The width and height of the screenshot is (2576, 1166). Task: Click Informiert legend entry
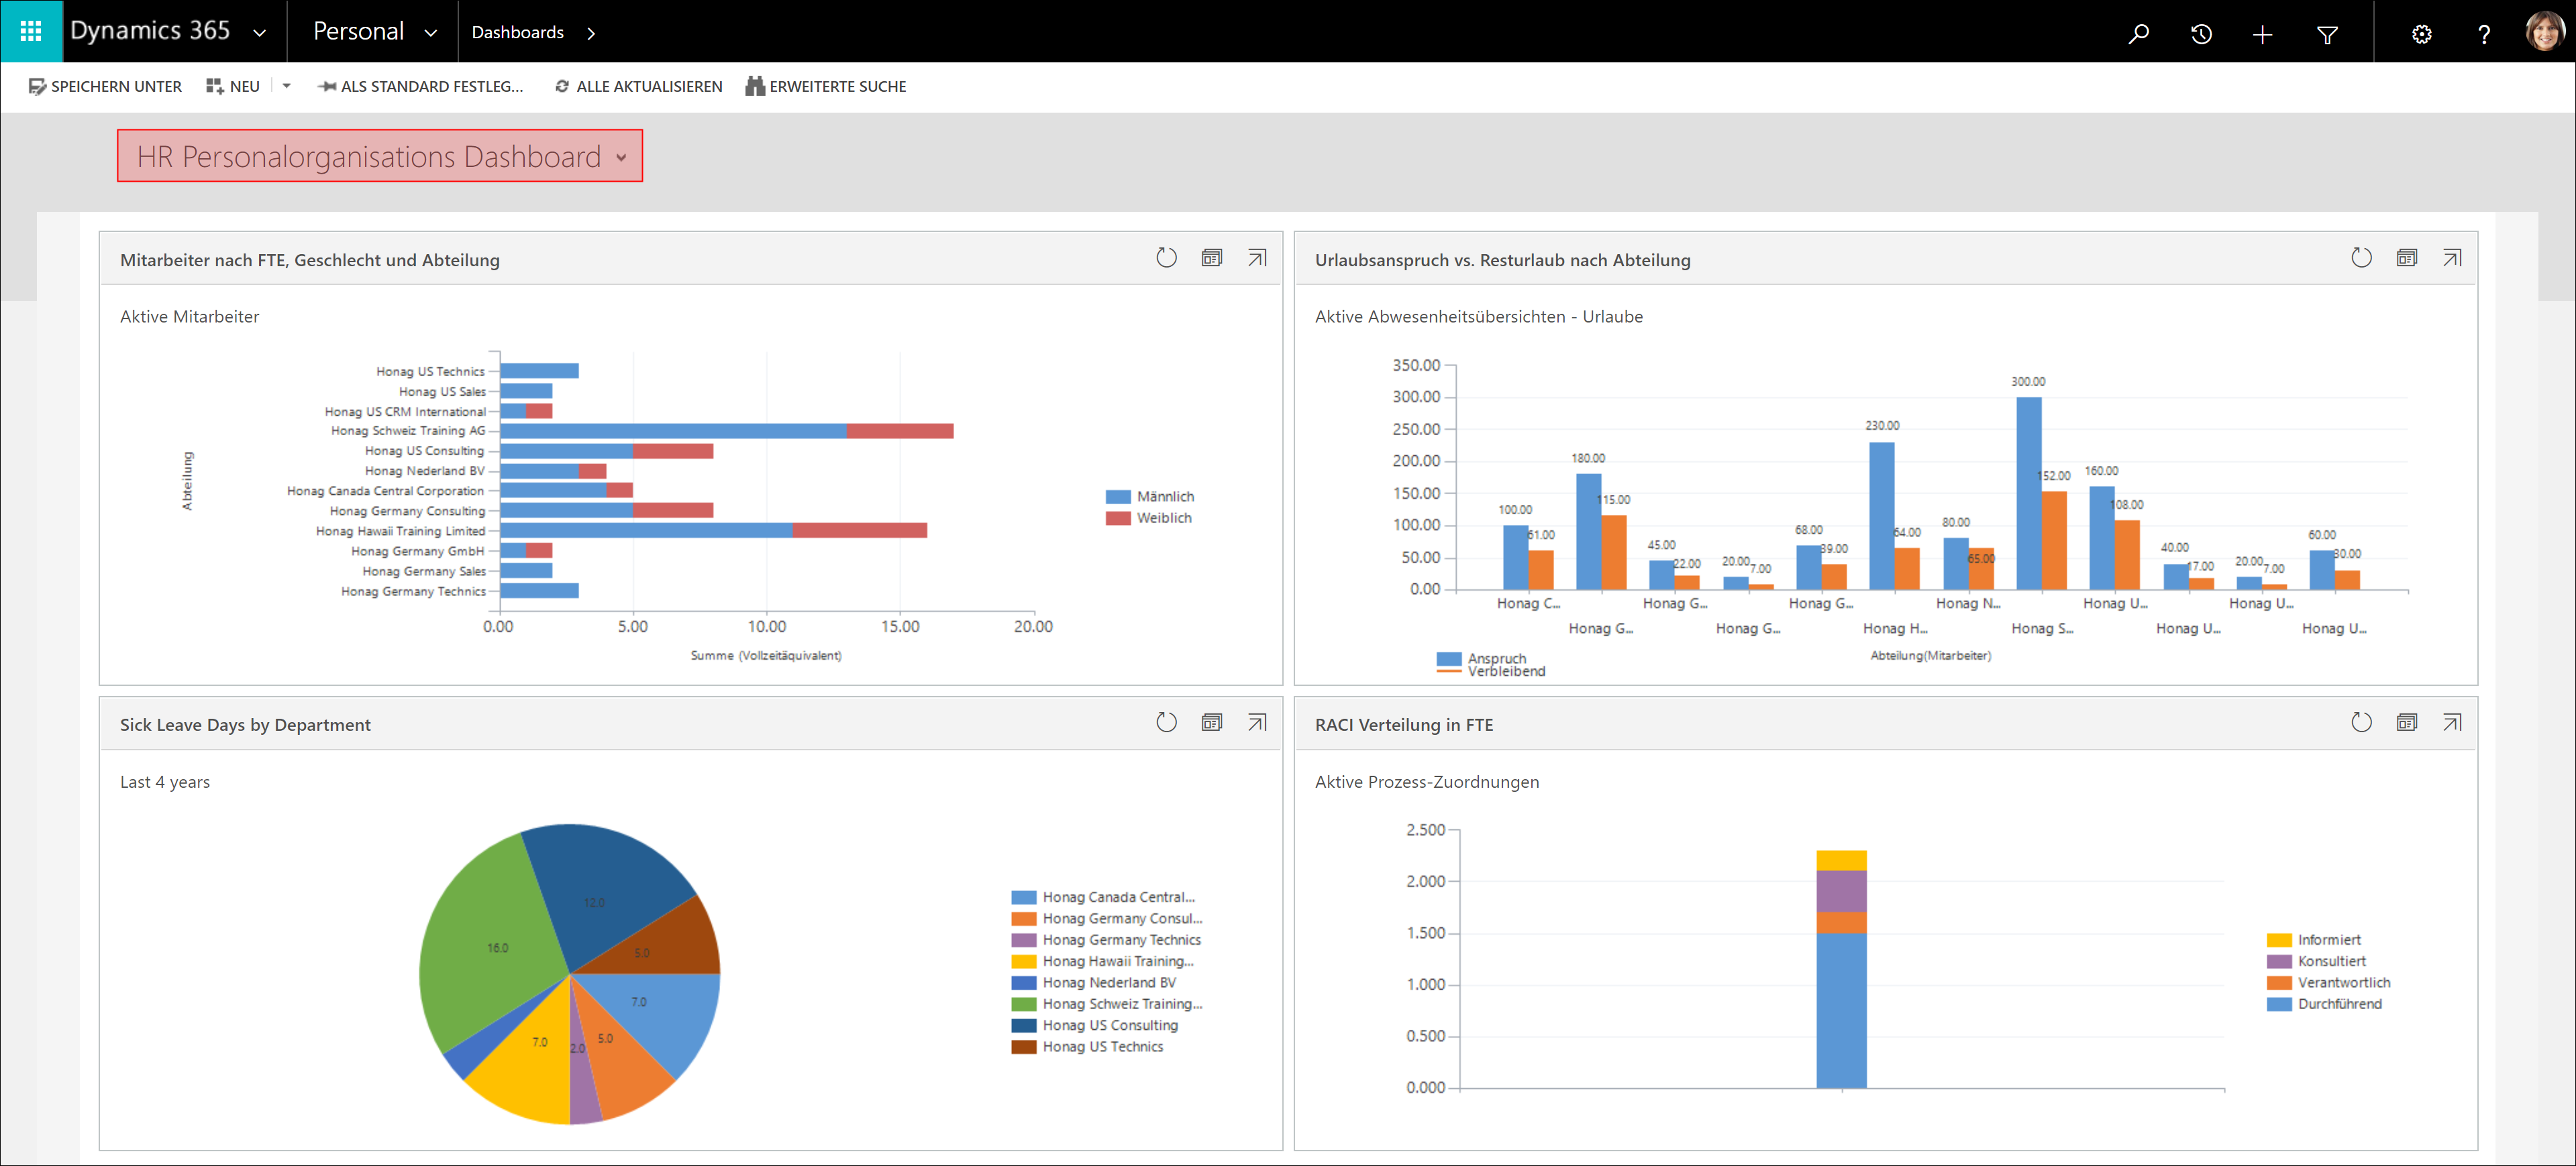pos(2314,939)
